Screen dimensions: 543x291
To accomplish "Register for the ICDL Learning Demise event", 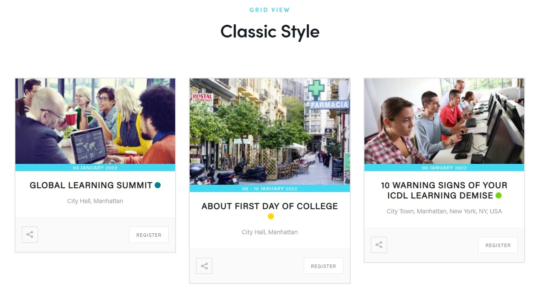I will [x=498, y=245].
